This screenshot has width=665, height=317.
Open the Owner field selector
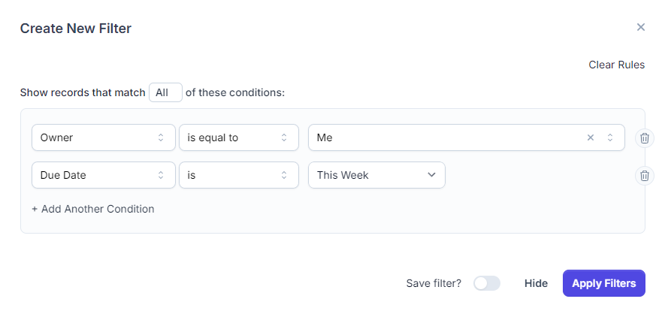[104, 137]
